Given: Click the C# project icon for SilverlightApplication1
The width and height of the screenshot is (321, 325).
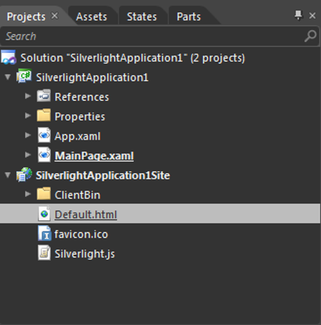Looking at the screenshot, I should pyautogui.click(x=24, y=76).
